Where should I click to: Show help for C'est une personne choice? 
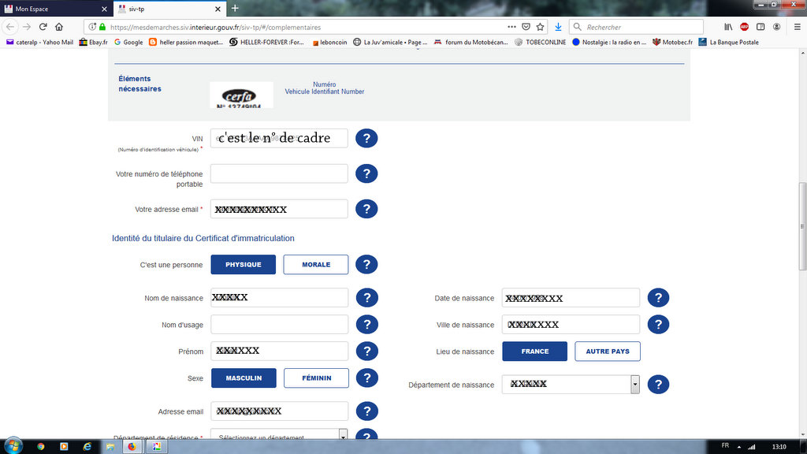point(366,265)
